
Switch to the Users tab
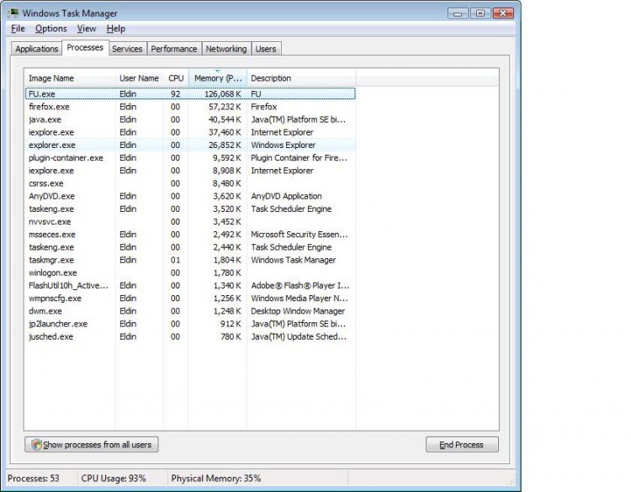pyautogui.click(x=266, y=49)
